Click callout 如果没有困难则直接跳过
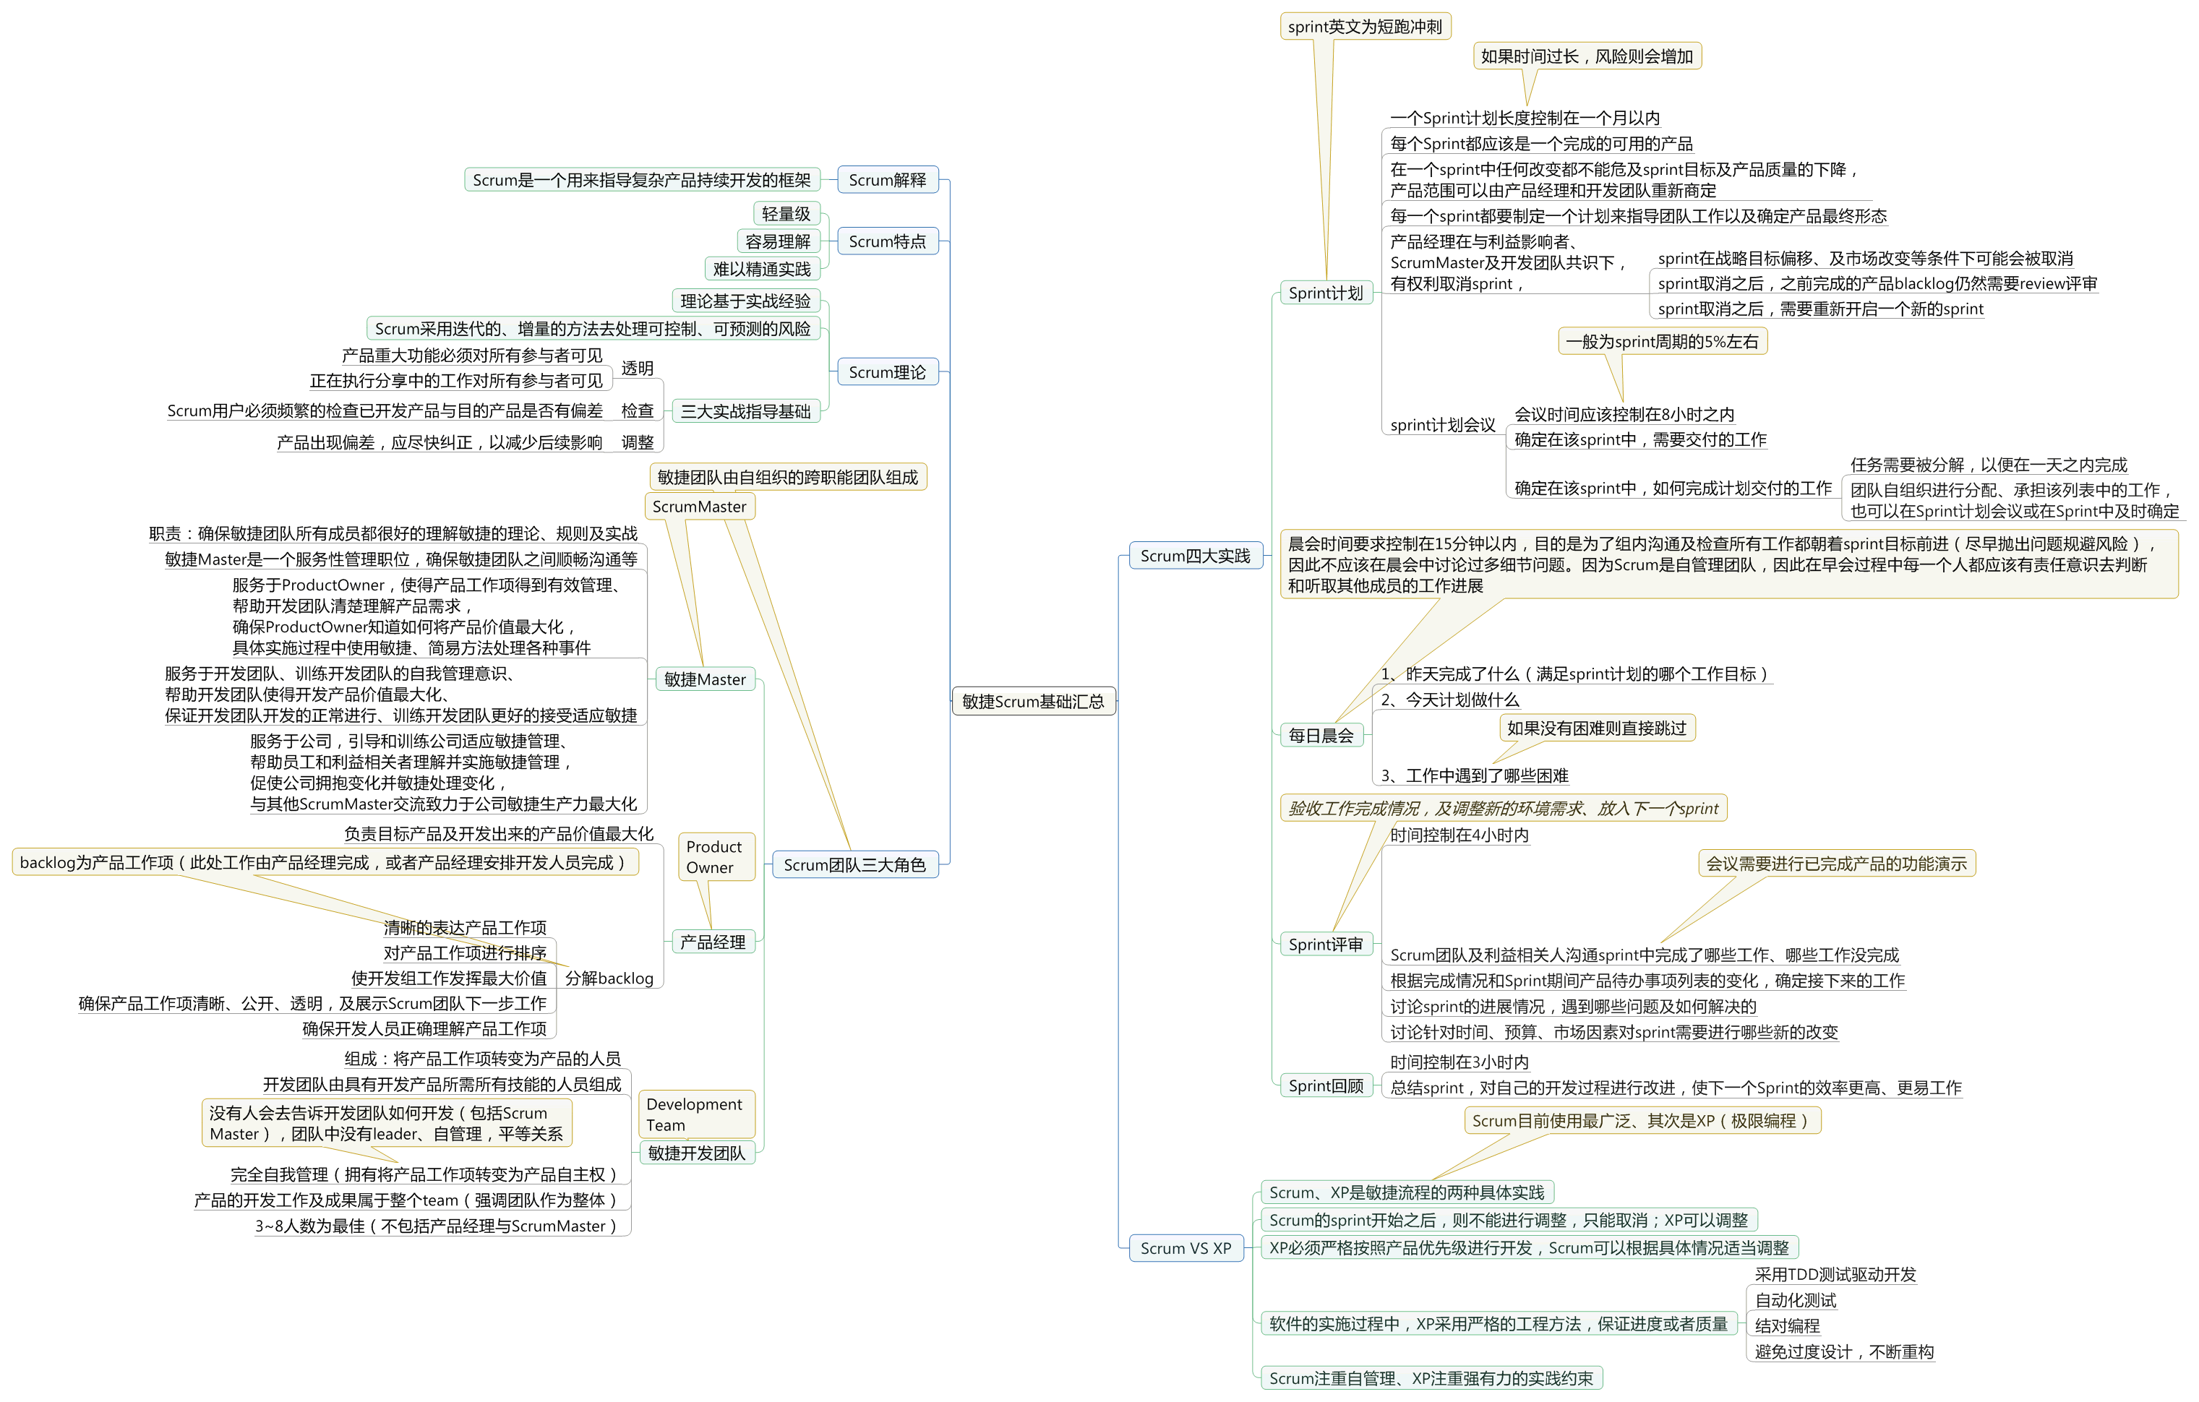Screen dimensions: 2199x1402 click(1597, 728)
